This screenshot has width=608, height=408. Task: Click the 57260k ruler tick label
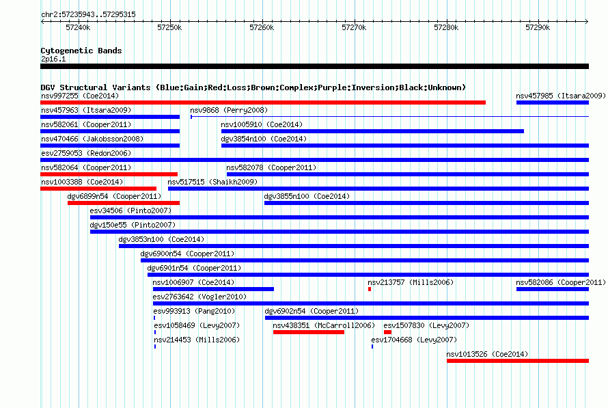(x=262, y=27)
